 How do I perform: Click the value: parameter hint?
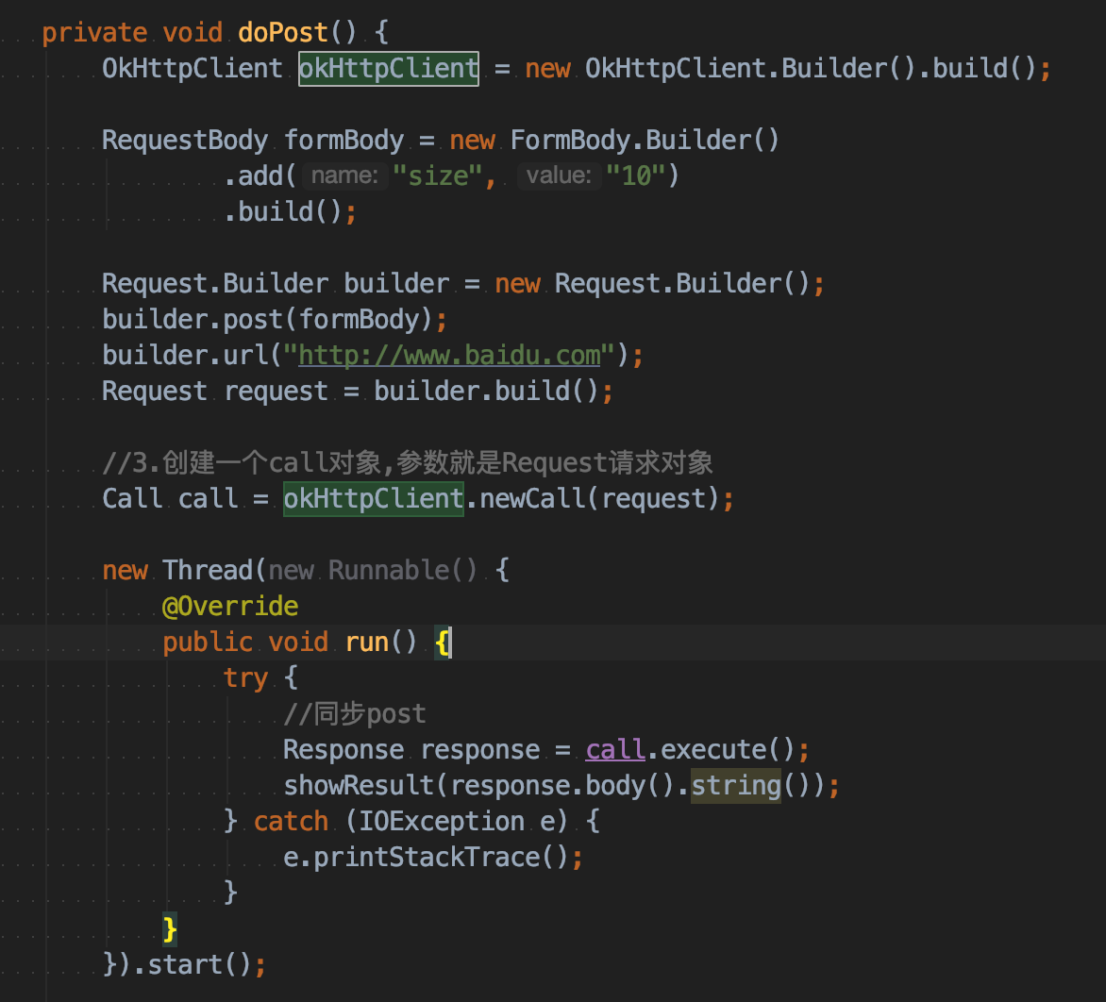click(x=560, y=175)
